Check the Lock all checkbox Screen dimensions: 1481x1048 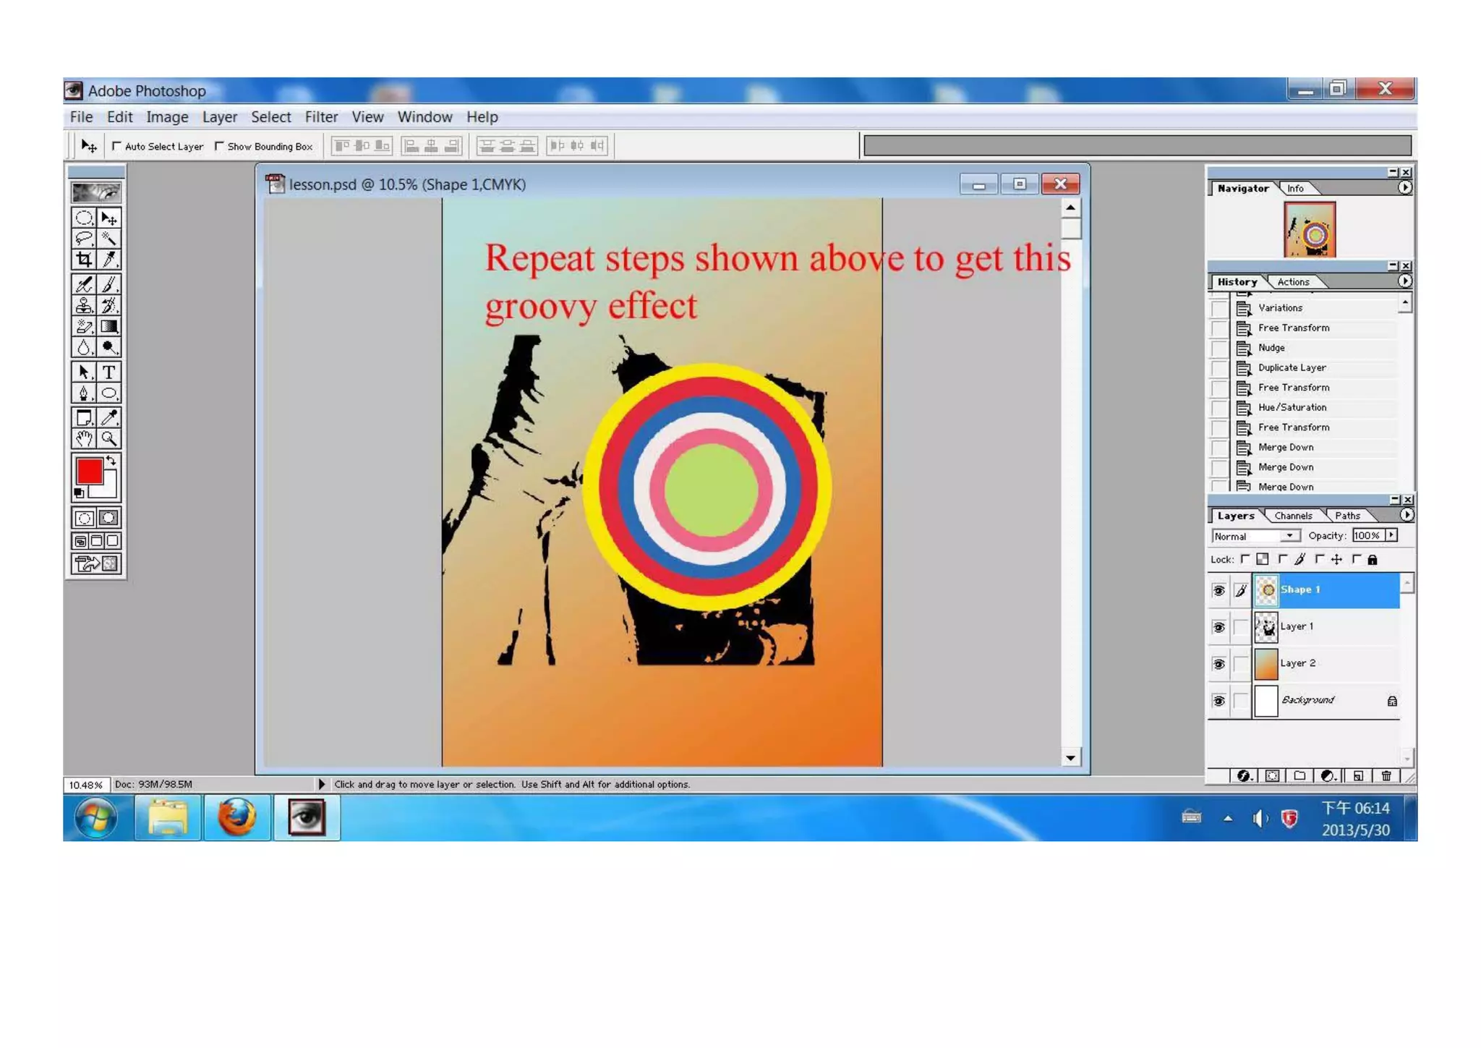tap(1357, 558)
